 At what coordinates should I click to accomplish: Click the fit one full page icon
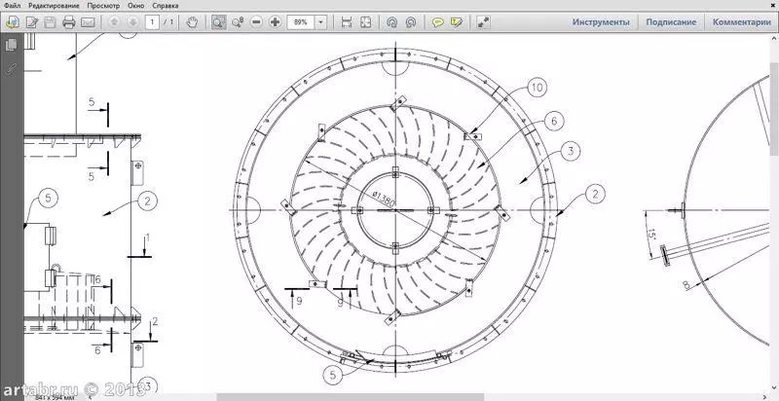click(366, 22)
